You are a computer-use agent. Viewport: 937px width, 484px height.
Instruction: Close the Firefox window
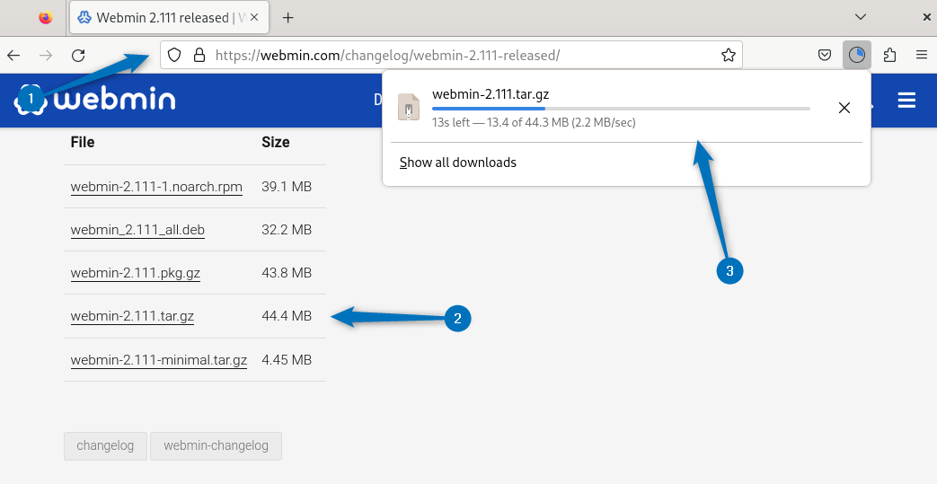(x=926, y=17)
